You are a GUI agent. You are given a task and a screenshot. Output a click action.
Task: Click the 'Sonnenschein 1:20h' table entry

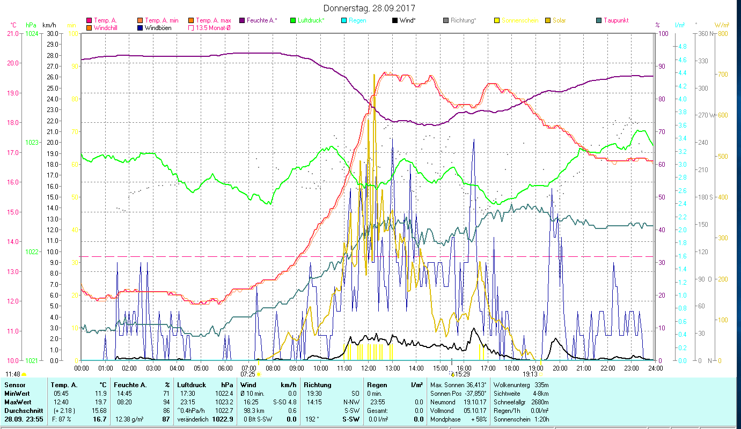click(520, 419)
